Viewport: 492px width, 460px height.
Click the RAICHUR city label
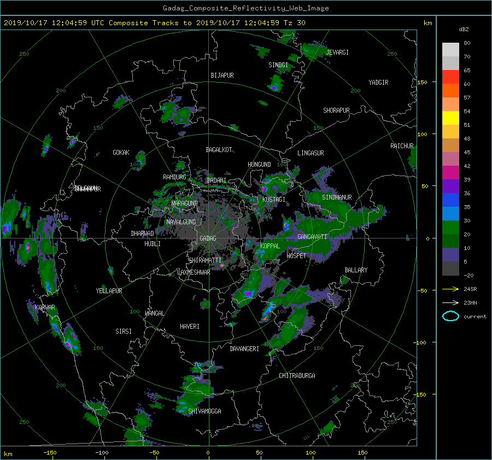[x=402, y=146]
